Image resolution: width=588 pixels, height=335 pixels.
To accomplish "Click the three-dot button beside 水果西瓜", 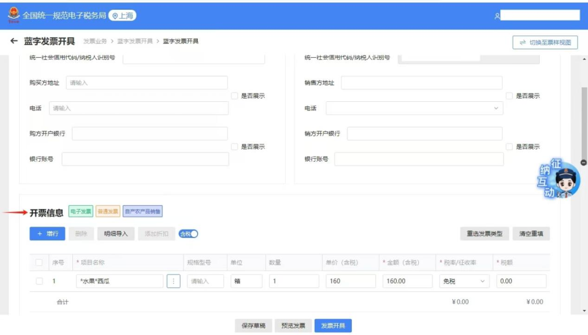I will 173,281.
